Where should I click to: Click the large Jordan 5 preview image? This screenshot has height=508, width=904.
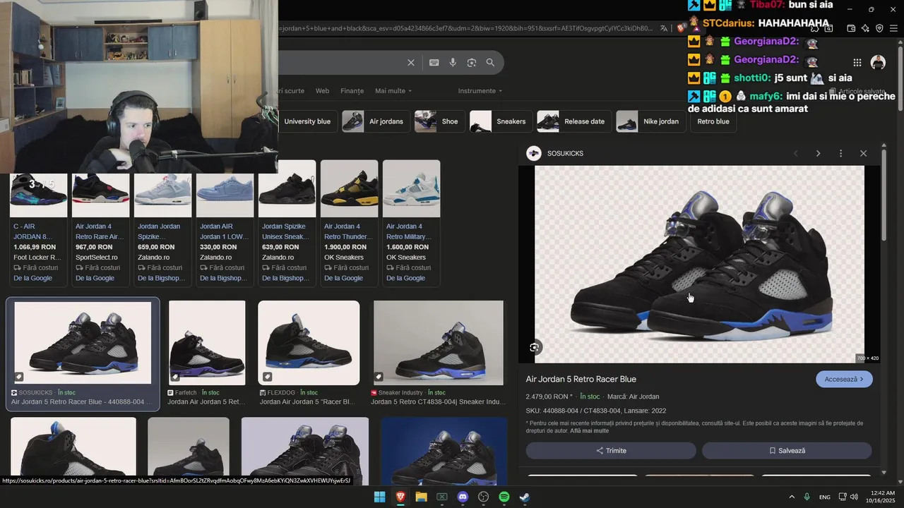click(x=699, y=265)
